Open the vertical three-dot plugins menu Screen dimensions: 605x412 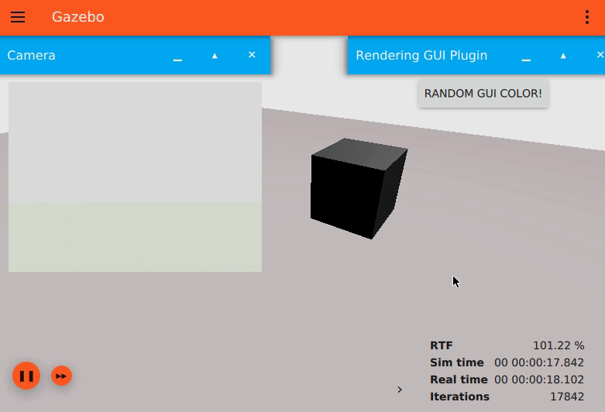587,17
